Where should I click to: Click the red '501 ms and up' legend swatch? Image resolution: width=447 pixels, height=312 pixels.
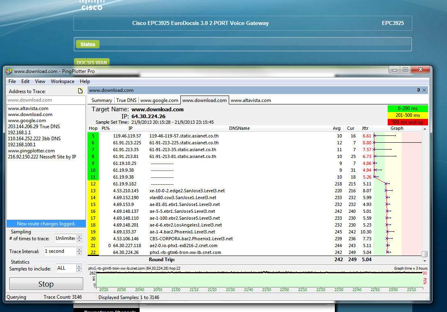(407, 122)
